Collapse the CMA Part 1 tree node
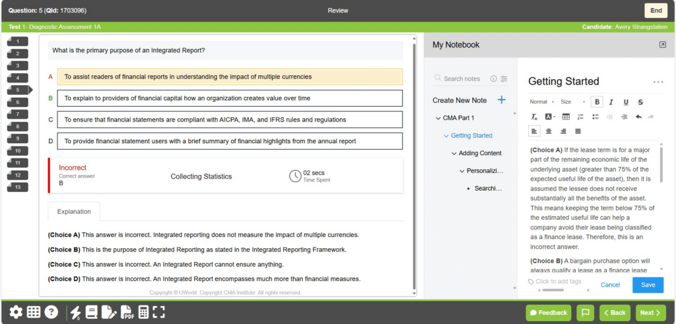676x324 pixels. pyautogui.click(x=438, y=118)
